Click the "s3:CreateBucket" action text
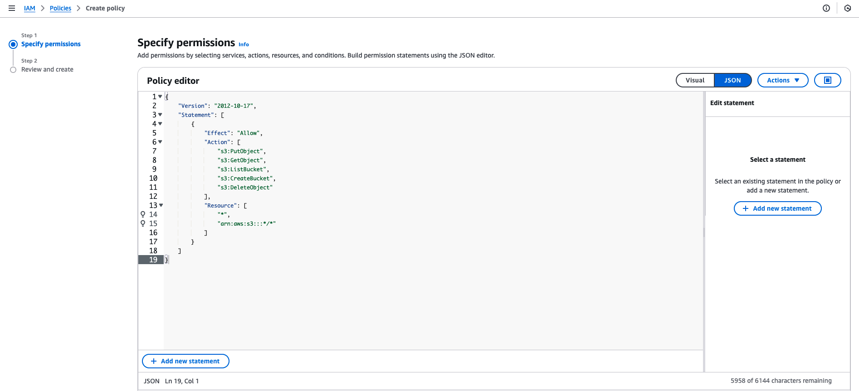 coord(245,179)
